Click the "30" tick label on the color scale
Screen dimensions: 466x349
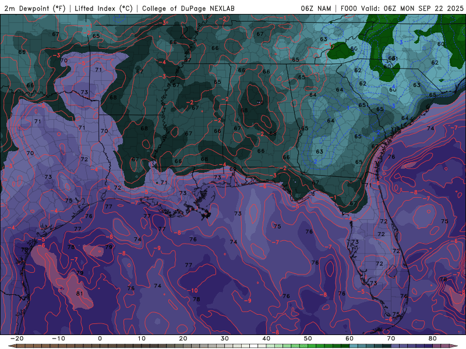click(x=225, y=339)
